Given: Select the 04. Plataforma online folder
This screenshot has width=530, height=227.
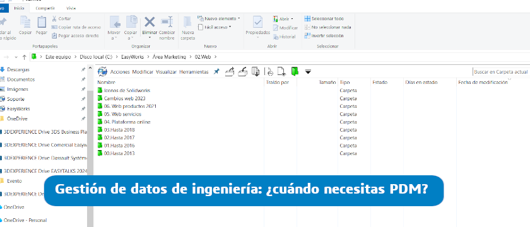Looking at the screenshot, I should 127,122.
